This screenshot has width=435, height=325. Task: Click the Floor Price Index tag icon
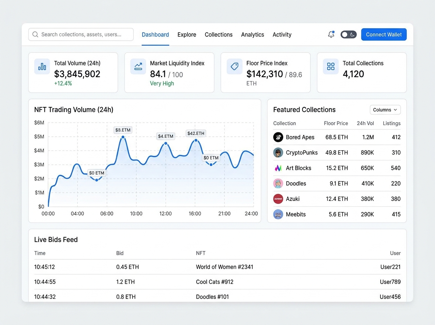point(235,66)
